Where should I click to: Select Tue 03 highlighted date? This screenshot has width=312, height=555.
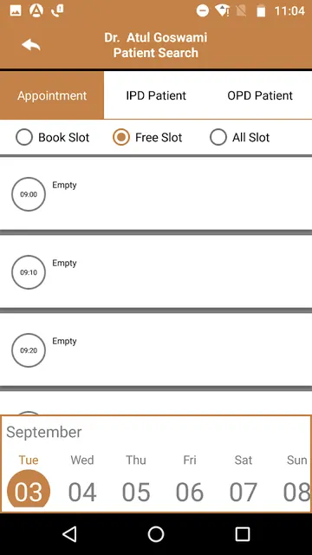coord(29,481)
